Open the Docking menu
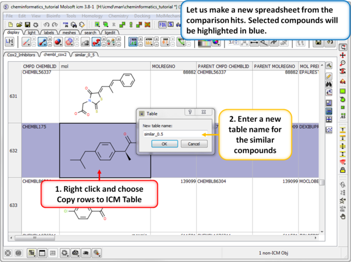 pyautogui.click(x=142, y=16)
